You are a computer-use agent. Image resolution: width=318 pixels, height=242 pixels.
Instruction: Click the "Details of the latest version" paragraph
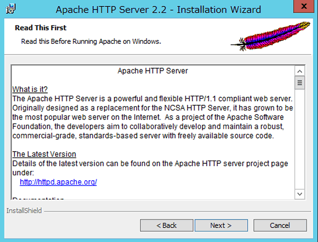coord(150,164)
